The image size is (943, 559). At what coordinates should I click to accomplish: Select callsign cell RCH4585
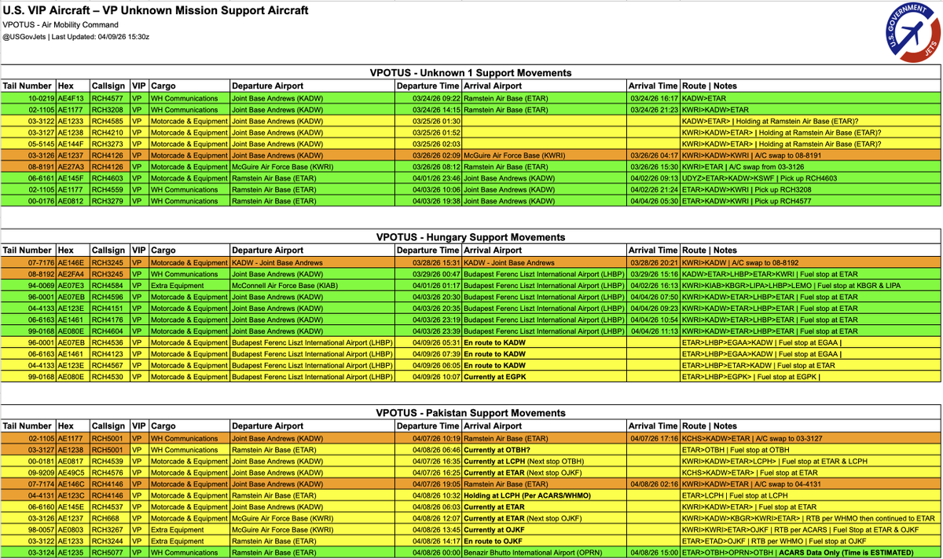tap(108, 122)
